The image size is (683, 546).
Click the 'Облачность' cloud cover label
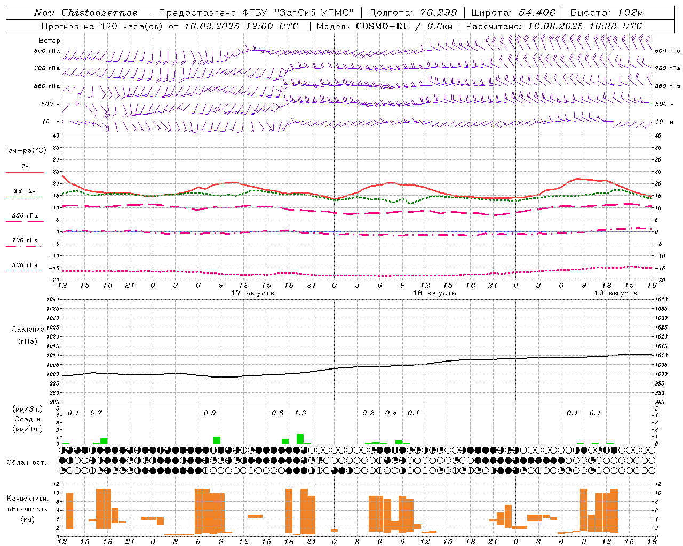(x=27, y=463)
